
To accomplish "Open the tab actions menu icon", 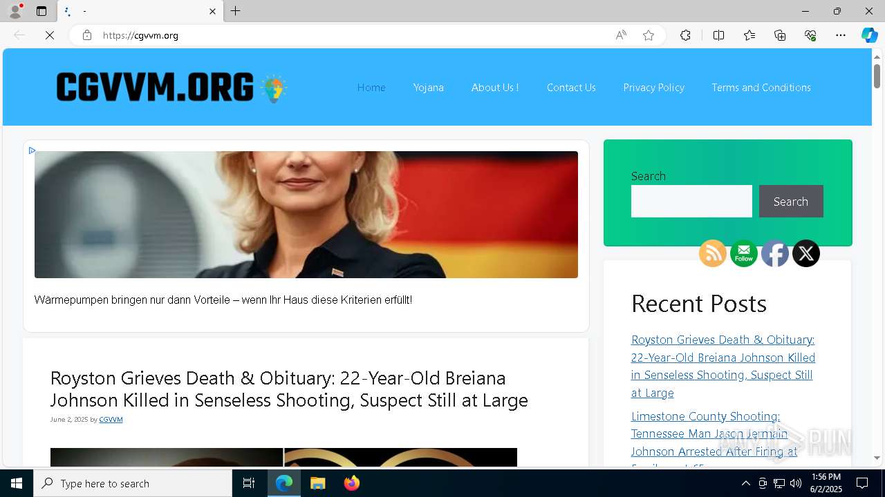I will (x=41, y=11).
